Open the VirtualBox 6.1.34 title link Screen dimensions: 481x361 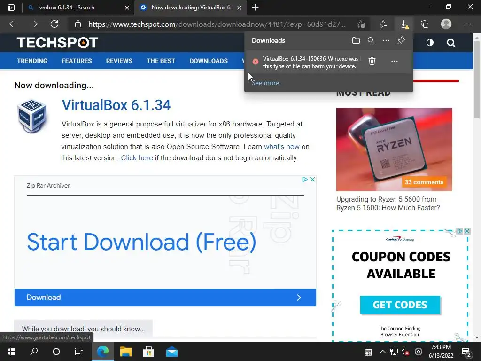[x=116, y=105]
